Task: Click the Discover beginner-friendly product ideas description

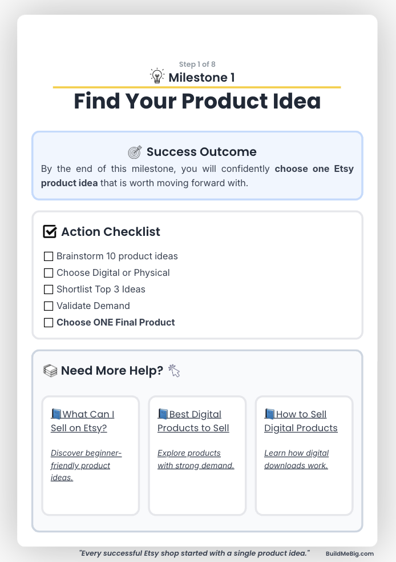Action: point(86,465)
